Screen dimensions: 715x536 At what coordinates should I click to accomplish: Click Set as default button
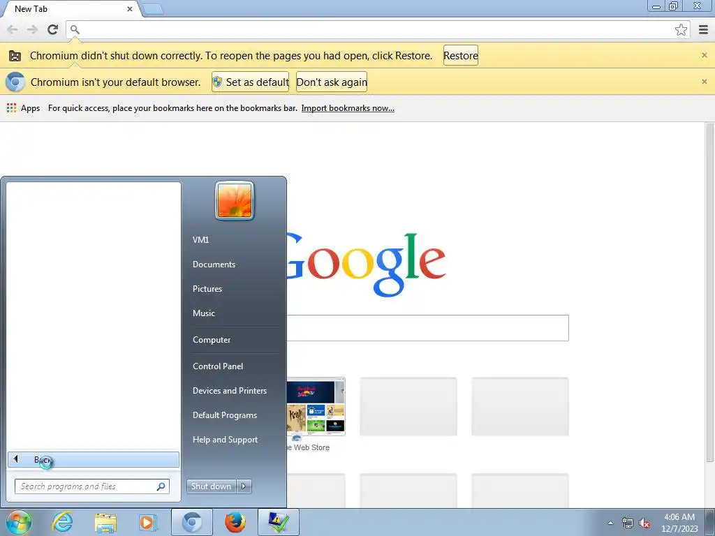point(250,82)
